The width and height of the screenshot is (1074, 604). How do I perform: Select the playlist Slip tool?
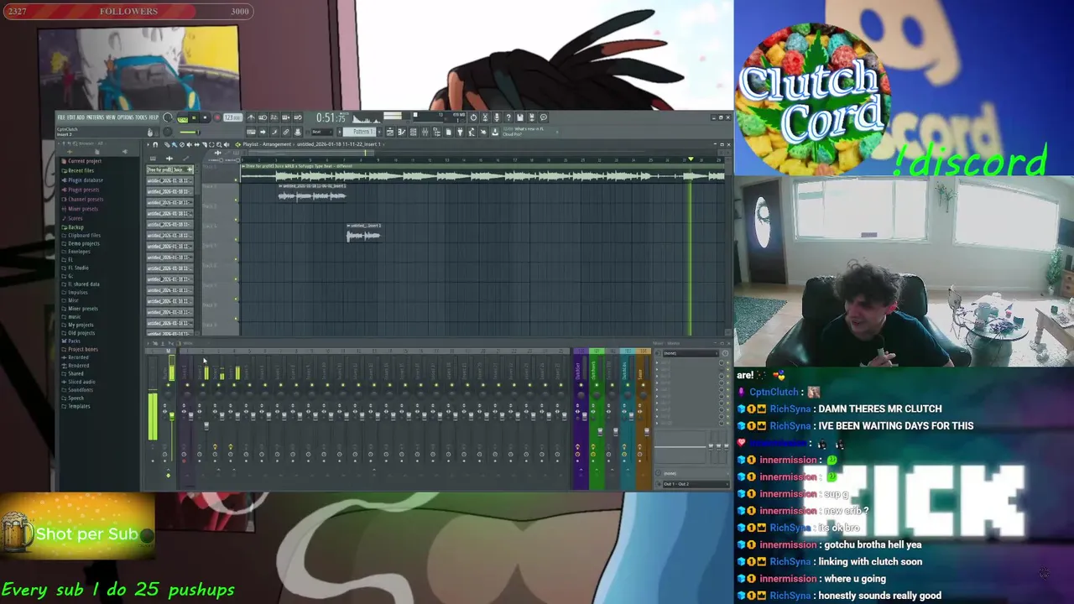click(x=197, y=144)
